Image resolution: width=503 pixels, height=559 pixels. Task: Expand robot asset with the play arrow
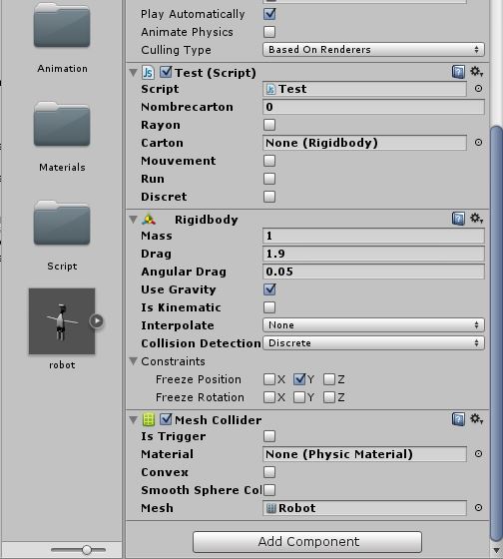(97, 320)
